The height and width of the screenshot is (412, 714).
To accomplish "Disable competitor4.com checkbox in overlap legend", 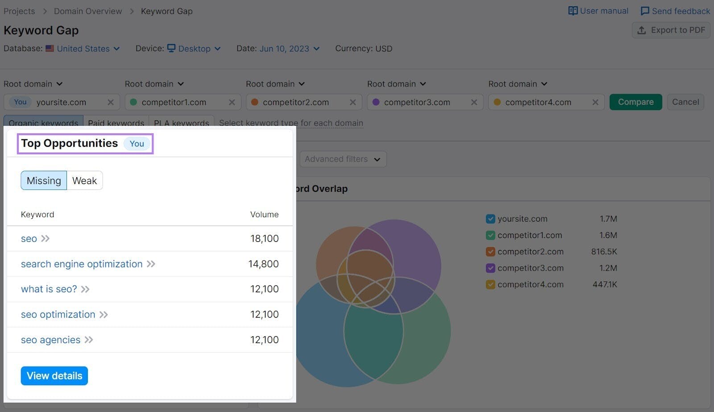I will coord(490,284).
